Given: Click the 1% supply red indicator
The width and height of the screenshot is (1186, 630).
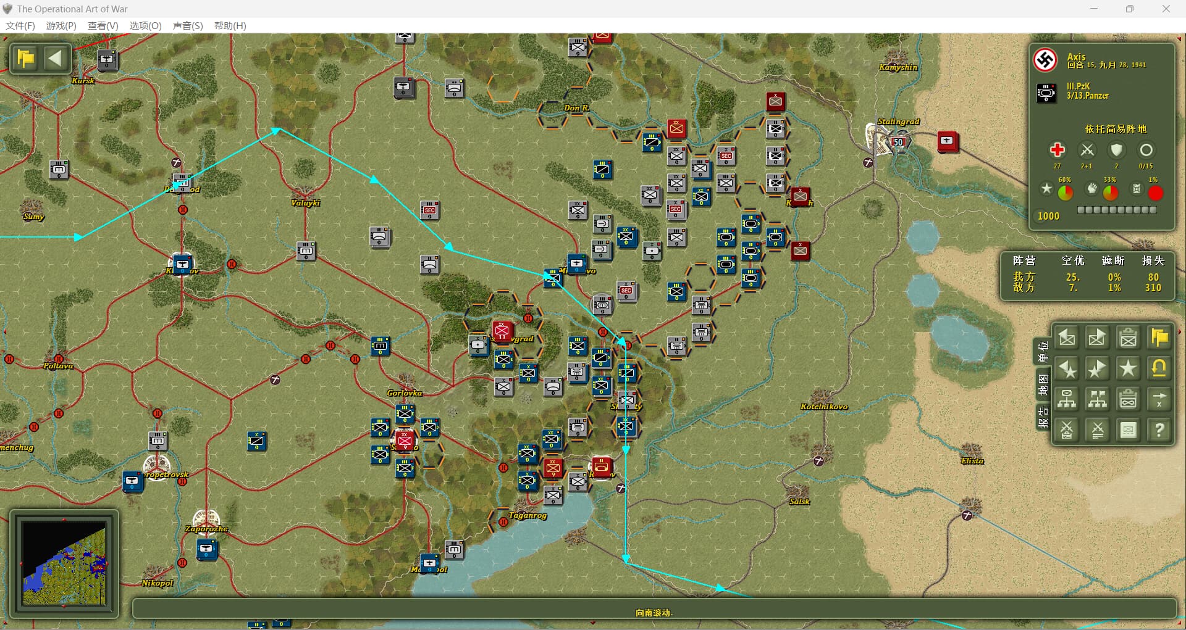Looking at the screenshot, I should [x=1156, y=193].
